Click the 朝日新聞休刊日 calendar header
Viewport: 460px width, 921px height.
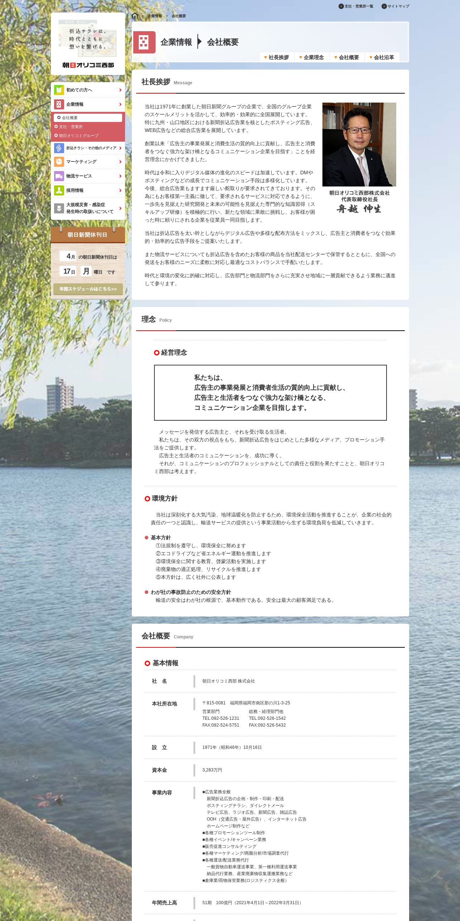coord(88,235)
